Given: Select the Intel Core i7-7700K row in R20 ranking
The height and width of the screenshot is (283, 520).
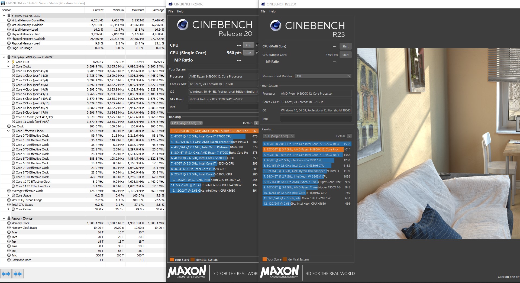Looking at the screenshot, I should point(214,136).
